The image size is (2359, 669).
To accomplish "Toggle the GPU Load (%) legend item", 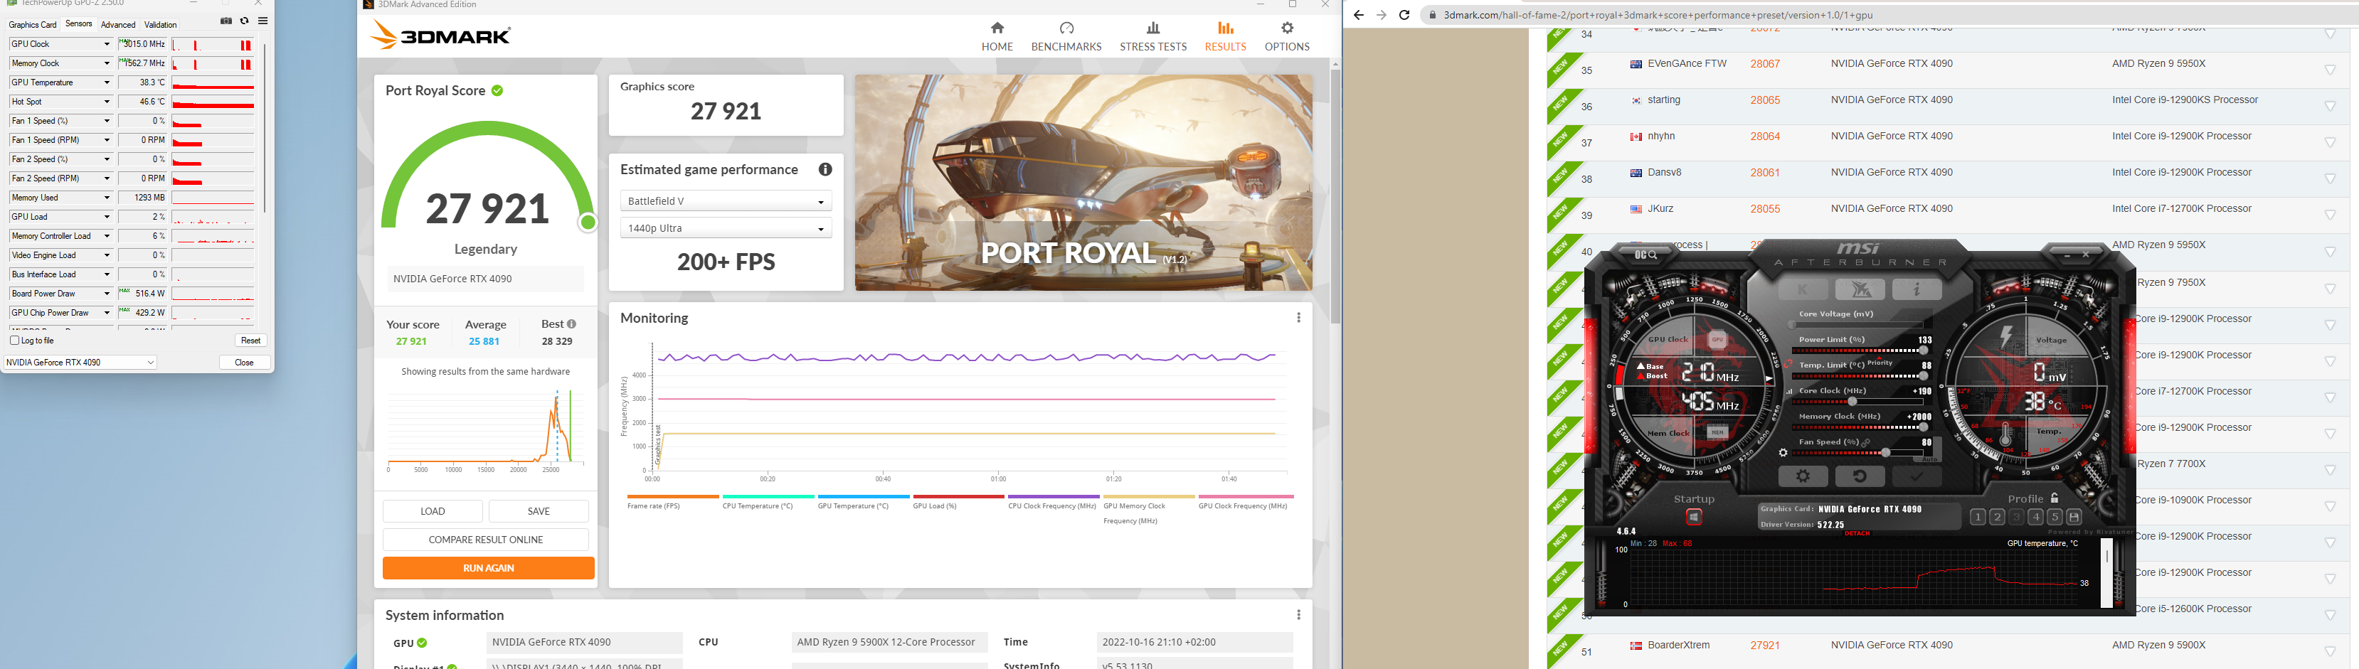I will click(x=958, y=503).
